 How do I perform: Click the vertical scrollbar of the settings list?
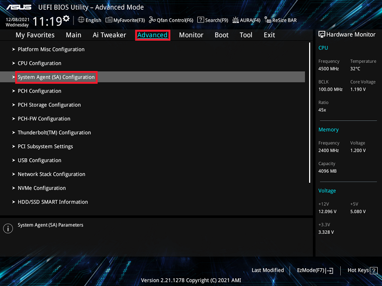[310, 111]
